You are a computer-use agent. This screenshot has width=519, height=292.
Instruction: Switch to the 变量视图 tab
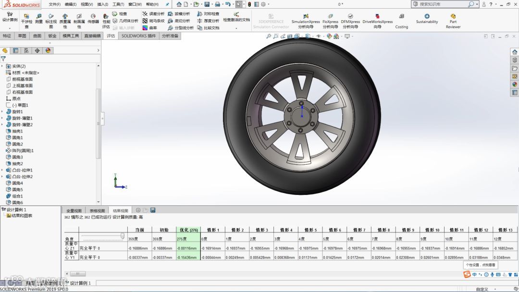tap(74, 211)
